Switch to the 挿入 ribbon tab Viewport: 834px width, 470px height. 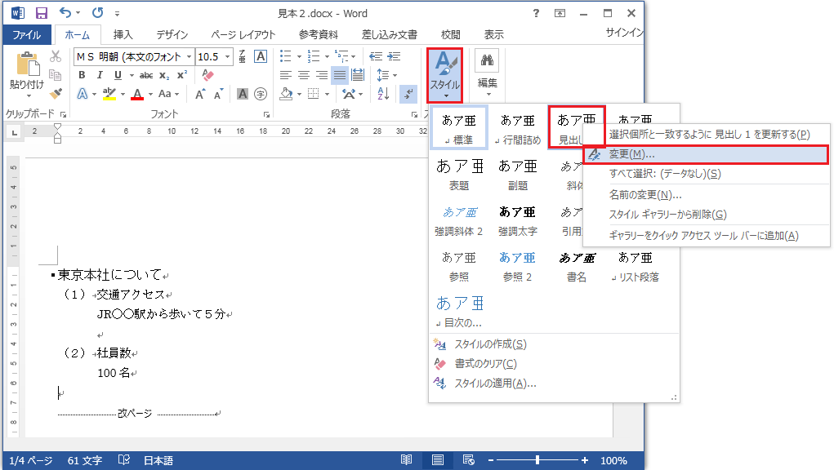click(x=123, y=34)
